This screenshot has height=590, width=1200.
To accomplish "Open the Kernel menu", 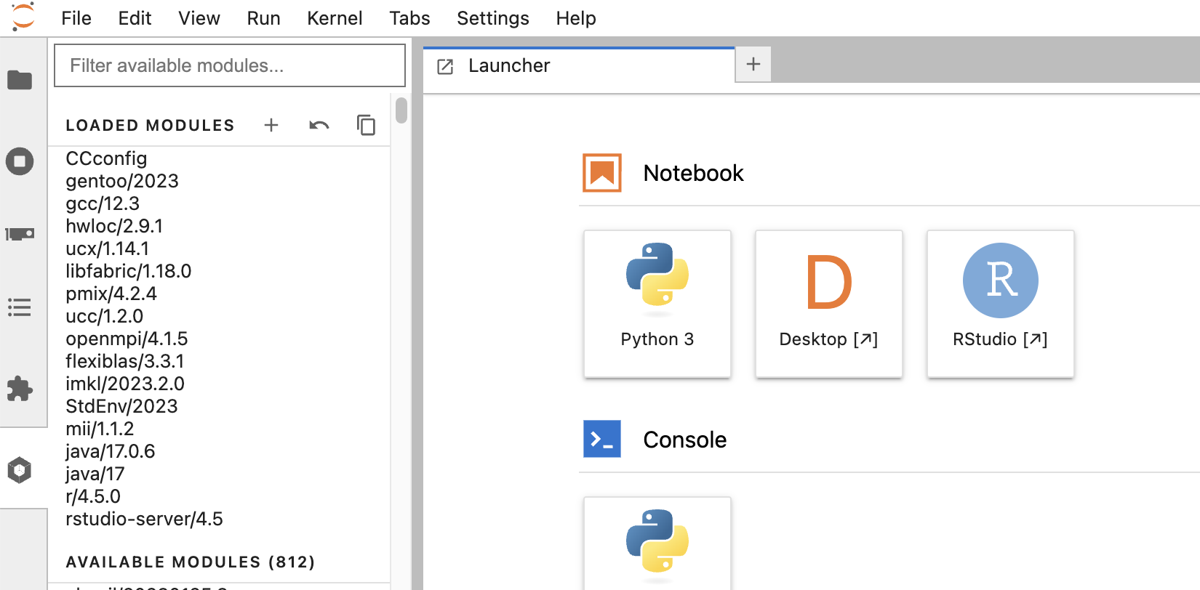I will [x=335, y=18].
